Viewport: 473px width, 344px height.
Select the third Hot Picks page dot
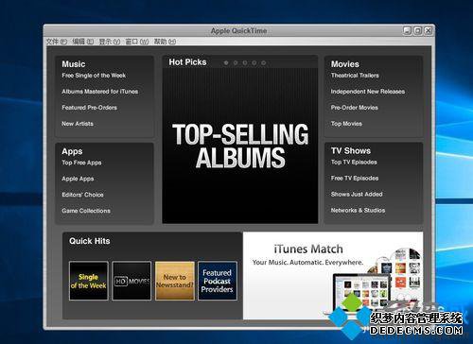pyautogui.click(x=245, y=63)
